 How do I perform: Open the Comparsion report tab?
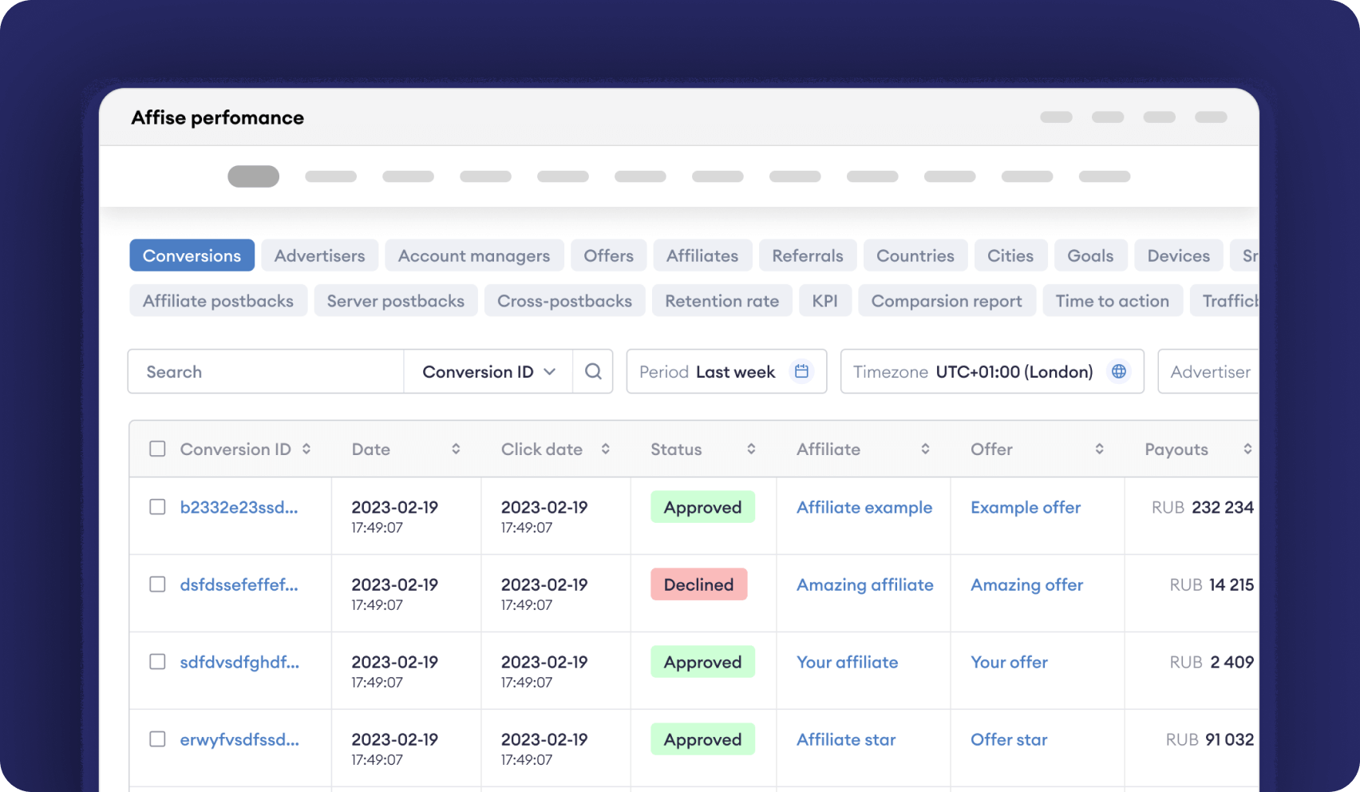[947, 301]
